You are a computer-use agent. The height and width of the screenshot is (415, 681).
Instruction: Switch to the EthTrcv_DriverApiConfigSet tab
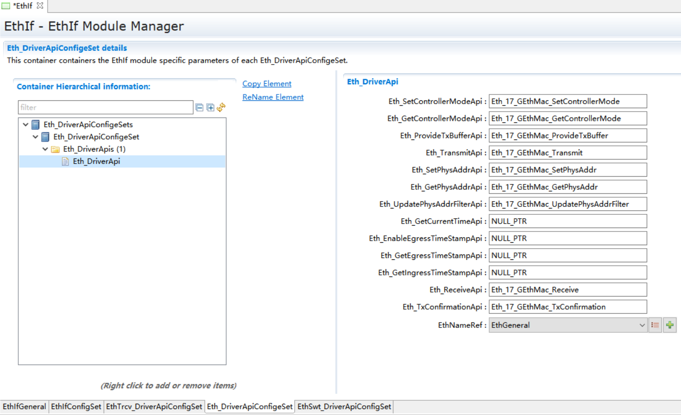point(154,407)
